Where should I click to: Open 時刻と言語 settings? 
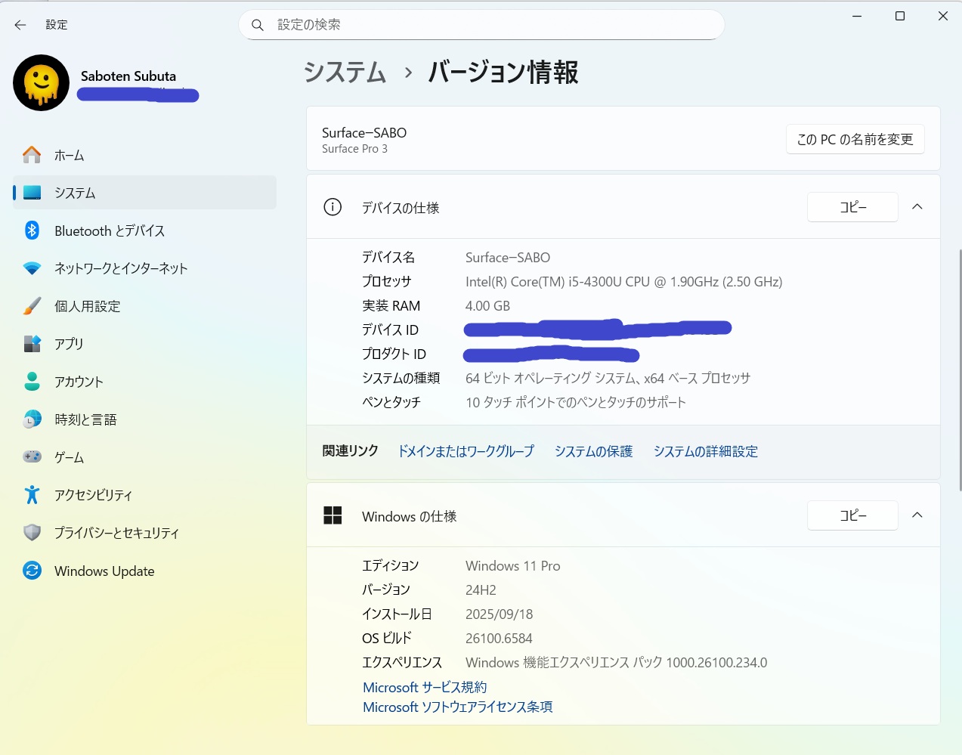point(144,419)
